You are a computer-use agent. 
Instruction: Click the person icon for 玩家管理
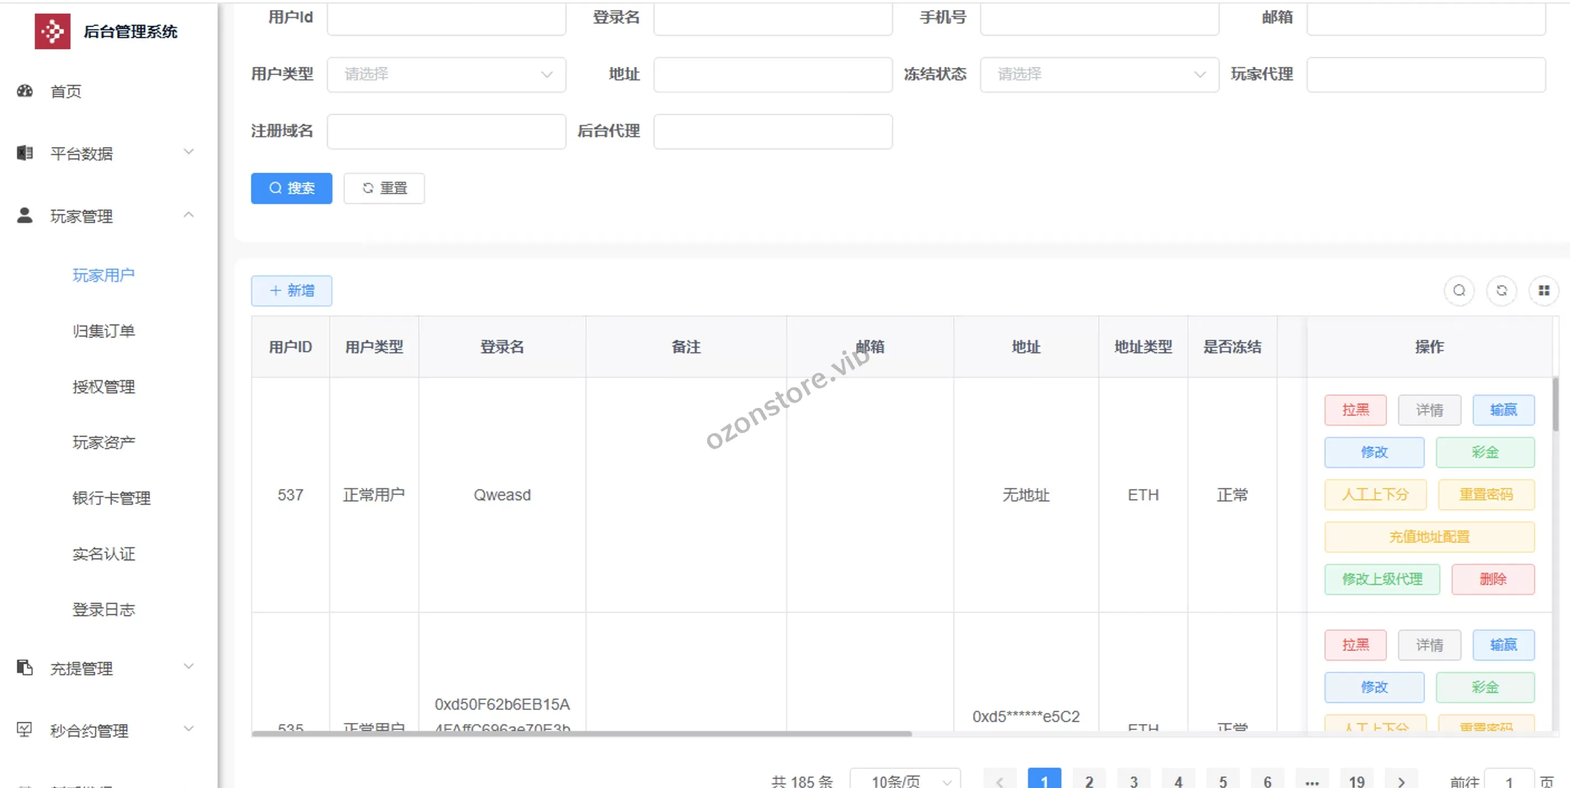[25, 215]
